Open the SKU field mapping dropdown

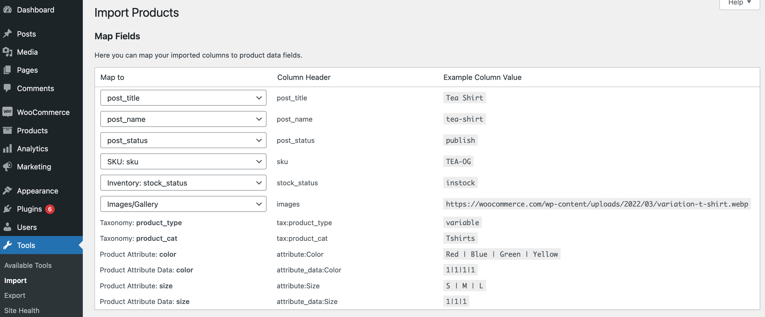(183, 161)
